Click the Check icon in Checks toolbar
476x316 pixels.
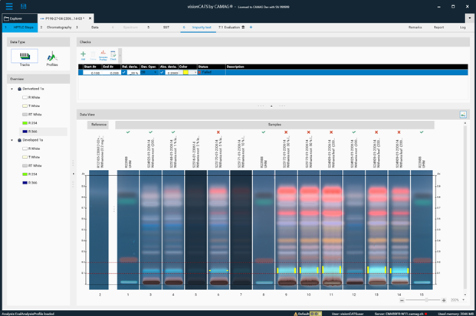tap(113, 55)
